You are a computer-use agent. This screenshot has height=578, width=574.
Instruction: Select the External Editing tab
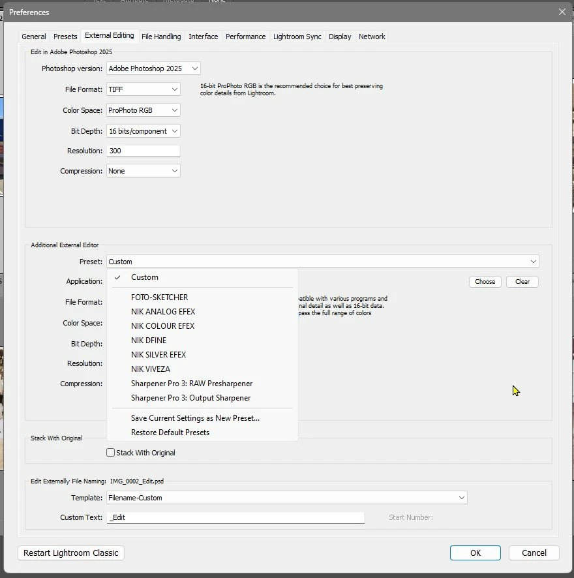click(110, 35)
